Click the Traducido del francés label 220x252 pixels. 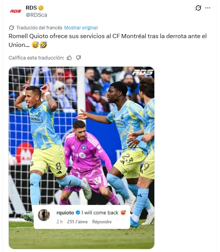point(39,28)
